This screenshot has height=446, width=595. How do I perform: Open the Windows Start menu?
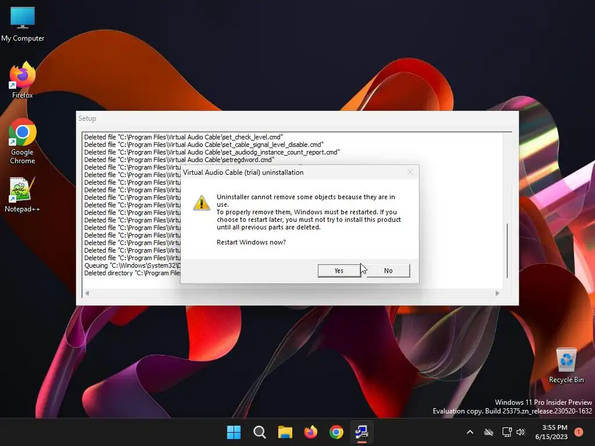coord(234,432)
